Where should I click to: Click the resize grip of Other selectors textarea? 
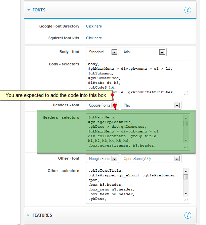[x=186, y=200]
